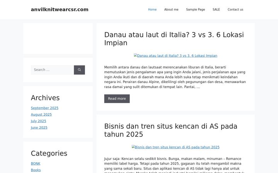Open the June 2025 archive

[x=39, y=128]
